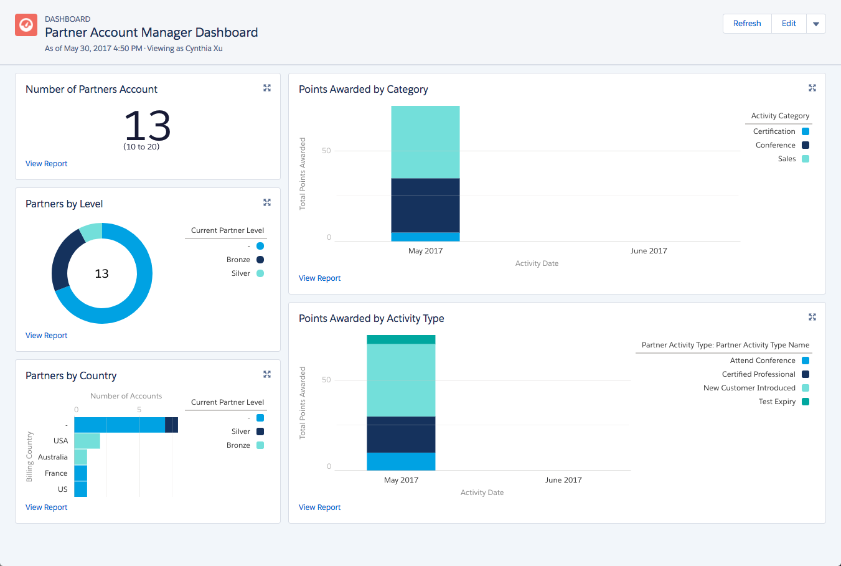Click the donut chart center showing 13

click(x=102, y=273)
